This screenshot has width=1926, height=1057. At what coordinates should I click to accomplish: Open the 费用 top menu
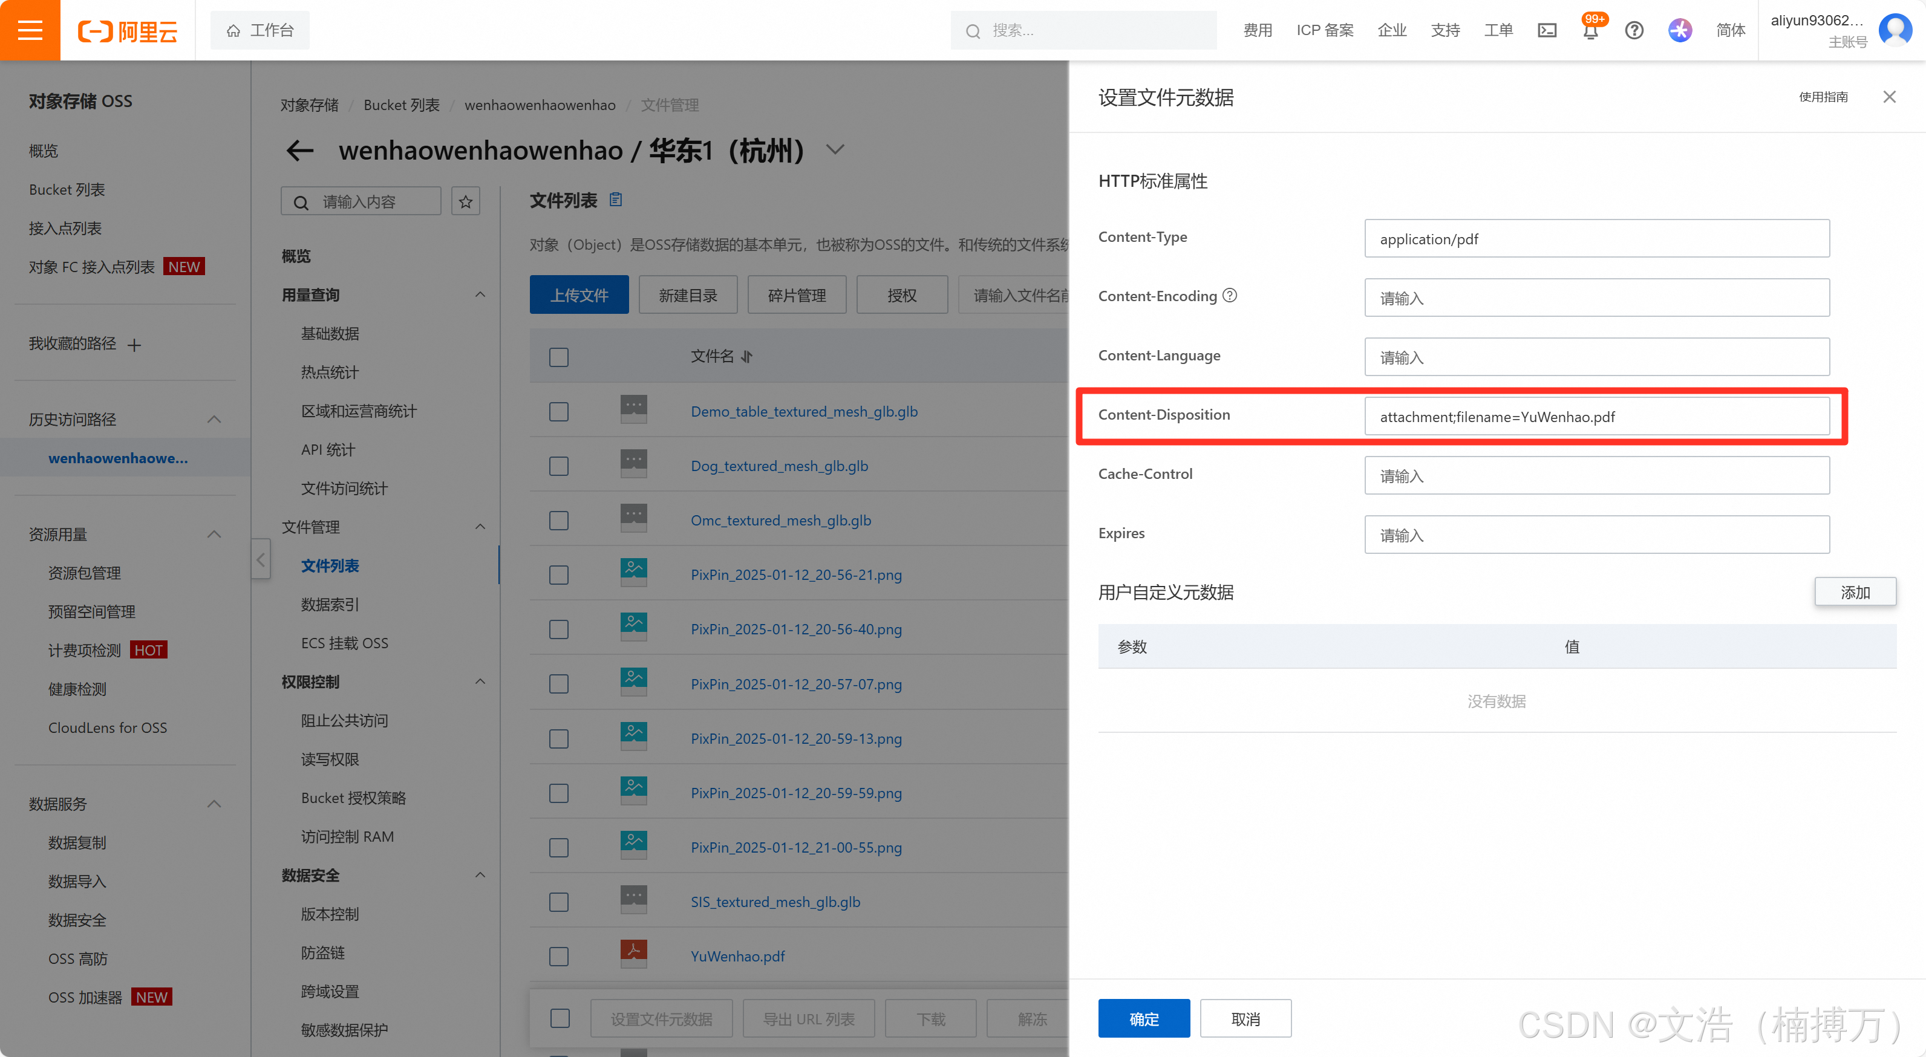(x=1257, y=30)
